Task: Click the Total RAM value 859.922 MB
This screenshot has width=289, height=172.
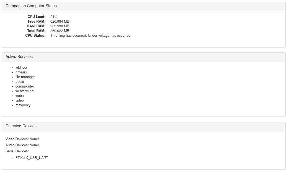Action: [60, 31]
